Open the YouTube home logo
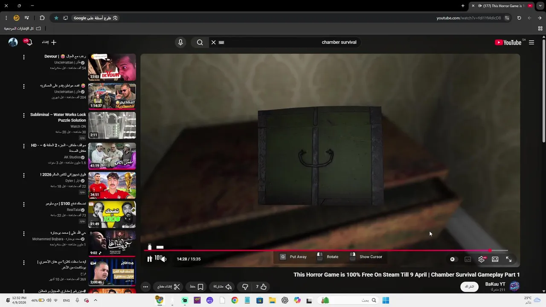This screenshot has width=546, height=307. (x=508, y=42)
